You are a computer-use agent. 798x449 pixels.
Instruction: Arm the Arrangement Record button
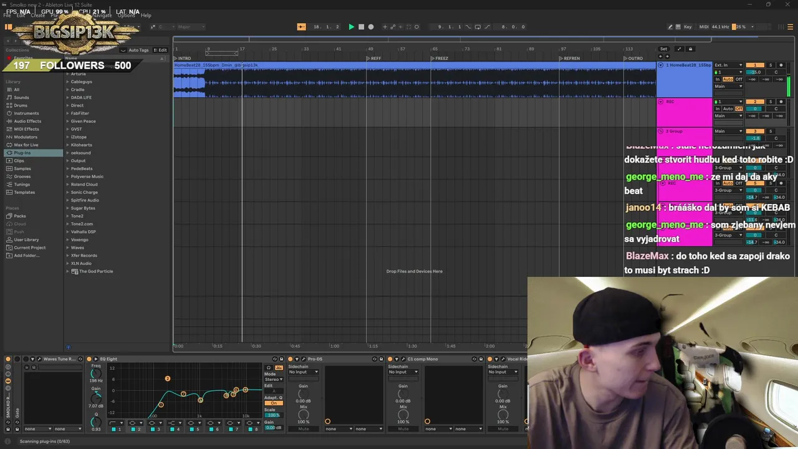371,27
